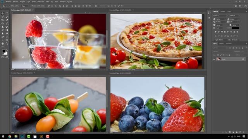Toggle Show transform controls checkbox

click(x=31, y=6)
